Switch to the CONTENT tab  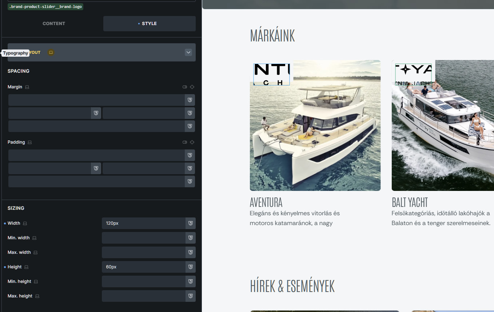click(54, 24)
